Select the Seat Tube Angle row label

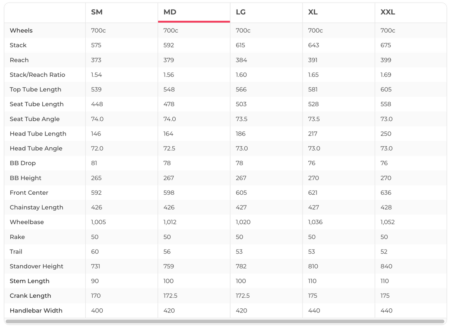[34, 119]
